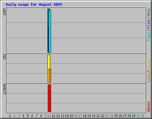Screen dimensions: 152x119
Task: Select day 23 on the x-axis
Action: click(x=107, y=116)
